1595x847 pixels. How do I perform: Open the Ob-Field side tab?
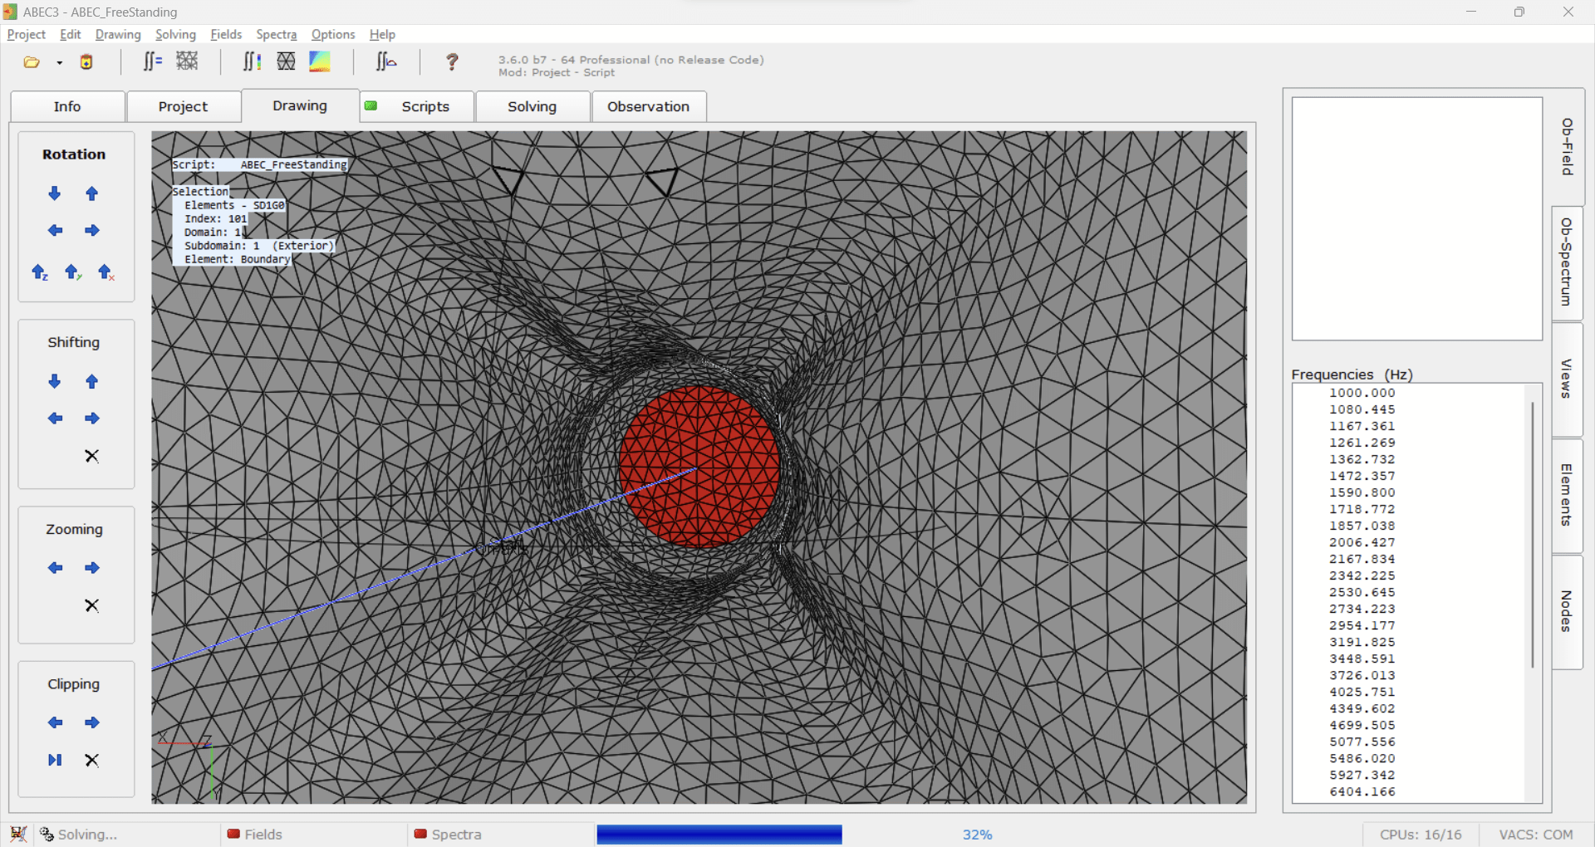1568,147
